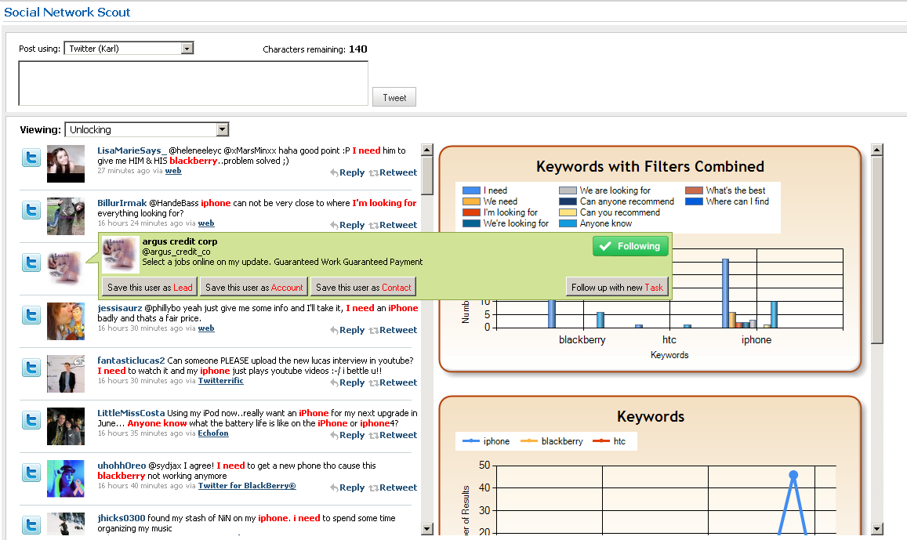907x540 pixels.
Task: Click Twitter icon beside argus credit corp row
Action: click(31, 263)
